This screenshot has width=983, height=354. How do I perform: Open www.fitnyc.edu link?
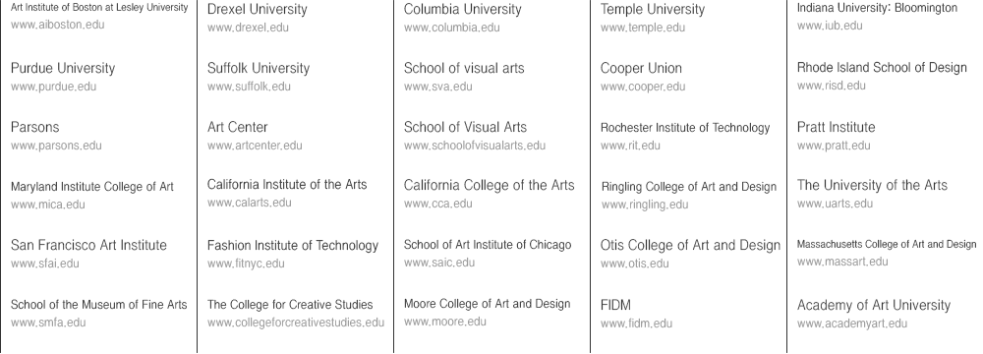coord(246,264)
